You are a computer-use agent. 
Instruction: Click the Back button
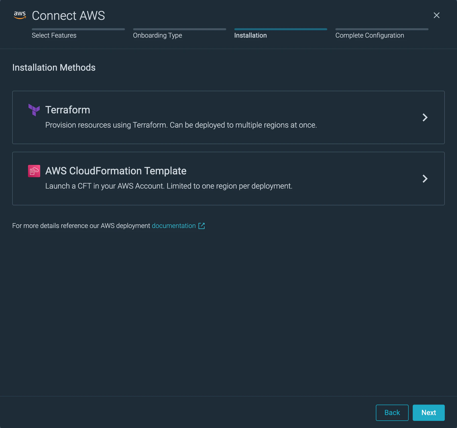tap(392, 412)
